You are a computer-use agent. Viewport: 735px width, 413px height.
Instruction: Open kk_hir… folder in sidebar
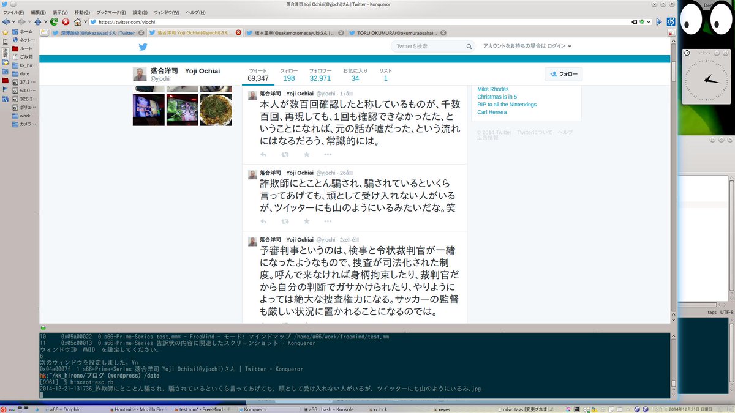pos(24,65)
